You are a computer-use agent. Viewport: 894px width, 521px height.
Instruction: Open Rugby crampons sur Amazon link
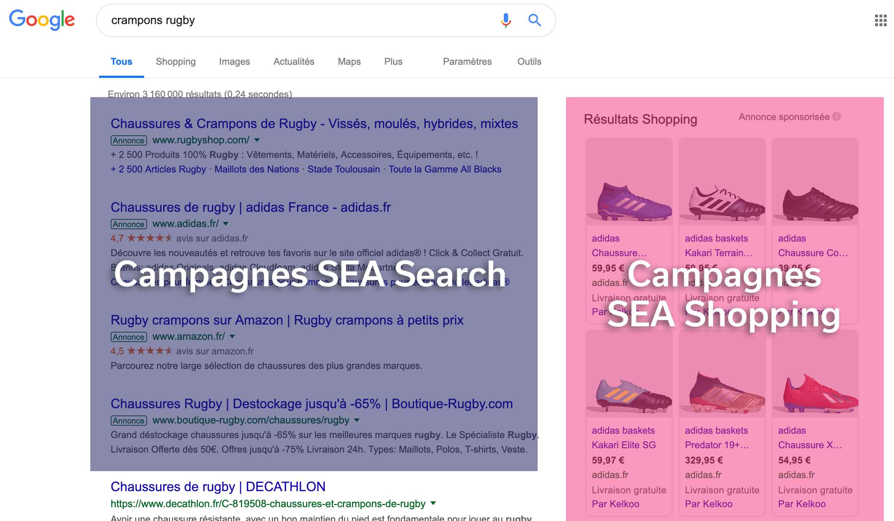[x=287, y=320]
